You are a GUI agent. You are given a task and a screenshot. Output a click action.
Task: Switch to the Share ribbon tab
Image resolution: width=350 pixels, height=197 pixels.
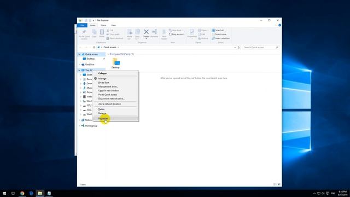pos(103,26)
